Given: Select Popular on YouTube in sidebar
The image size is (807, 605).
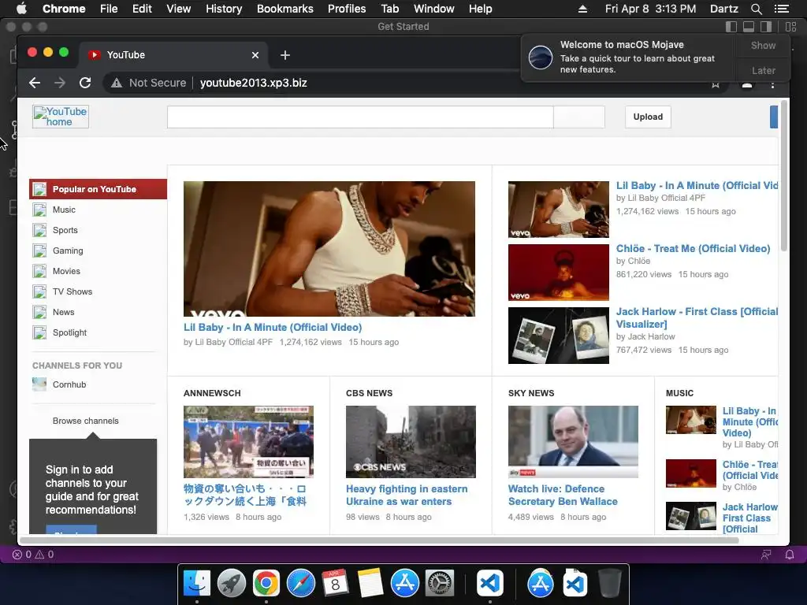Looking at the screenshot, I should tap(98, 189).
